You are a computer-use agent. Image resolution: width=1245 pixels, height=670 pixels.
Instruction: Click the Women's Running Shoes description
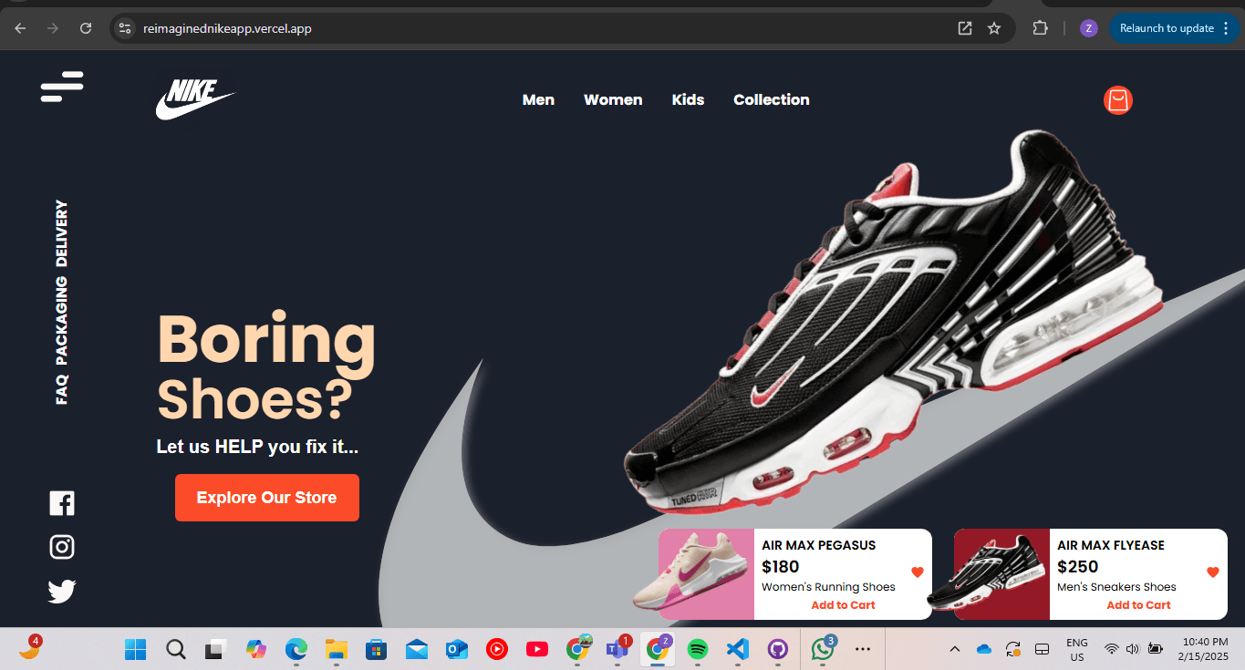point(828,587)
